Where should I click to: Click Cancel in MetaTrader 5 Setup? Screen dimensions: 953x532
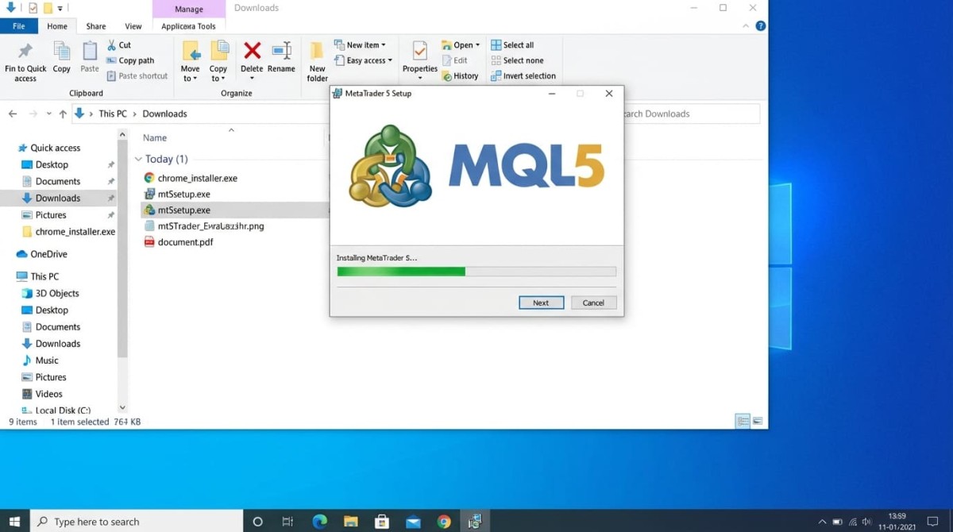[593, 303]
